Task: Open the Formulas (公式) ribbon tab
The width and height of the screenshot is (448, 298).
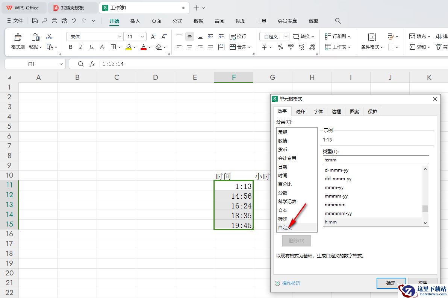Action: tap(177, 21)
